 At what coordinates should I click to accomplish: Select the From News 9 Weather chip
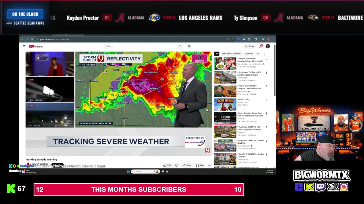[231, 54]
